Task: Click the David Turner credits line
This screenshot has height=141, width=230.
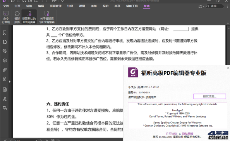Action: click(x=177, y=116)
